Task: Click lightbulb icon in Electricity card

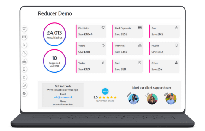Action: tap(103, 28)
